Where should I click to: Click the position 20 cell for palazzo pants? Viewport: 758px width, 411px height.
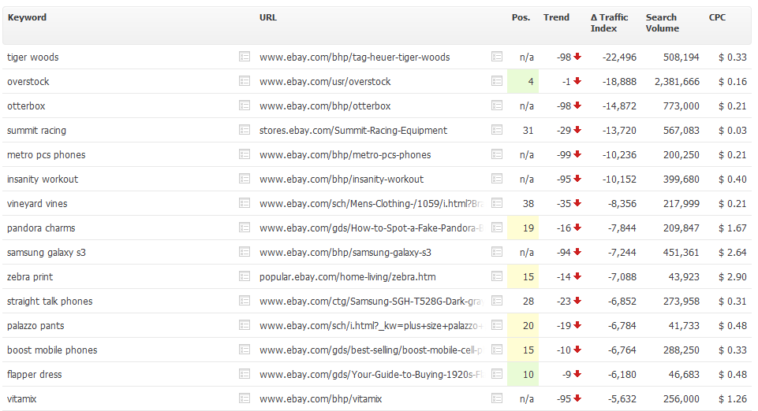coord(523,326)
